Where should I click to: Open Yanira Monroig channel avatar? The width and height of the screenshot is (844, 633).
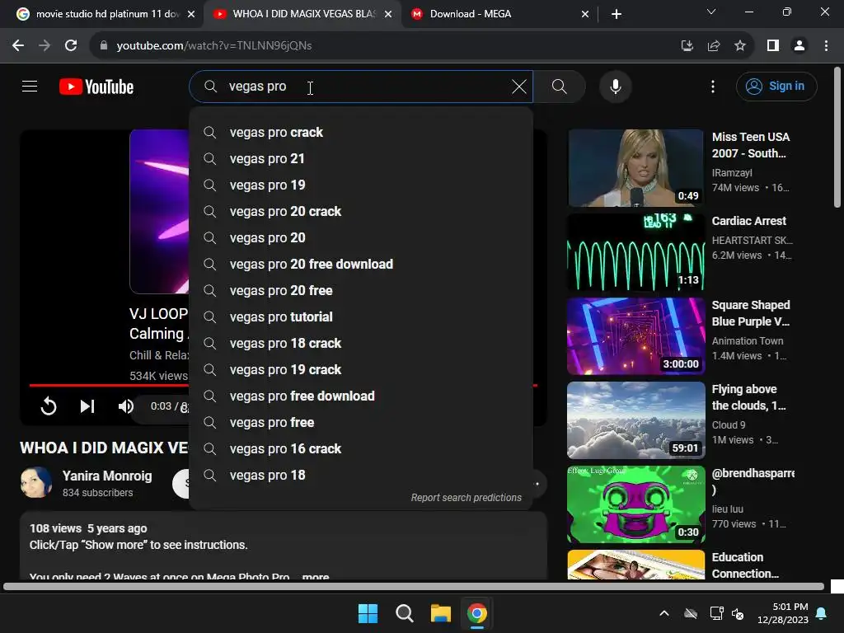tap(36, 482)
